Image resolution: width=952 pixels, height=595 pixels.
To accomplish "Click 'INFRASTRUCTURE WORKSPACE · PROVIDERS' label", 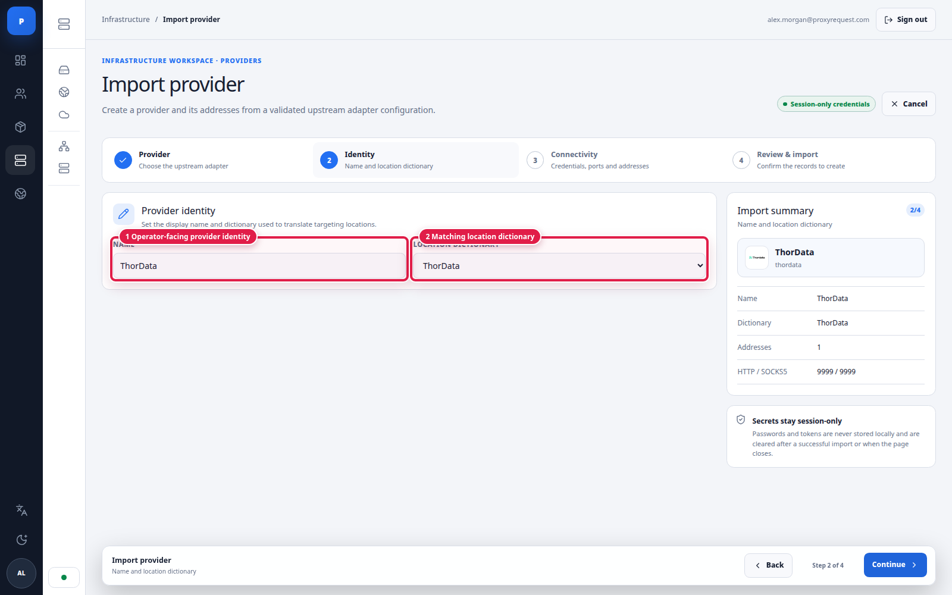I will click(181, 61).
